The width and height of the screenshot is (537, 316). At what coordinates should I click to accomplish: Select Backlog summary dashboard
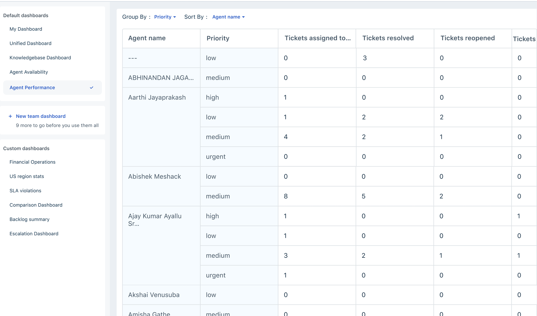click(x=29, y=219)
